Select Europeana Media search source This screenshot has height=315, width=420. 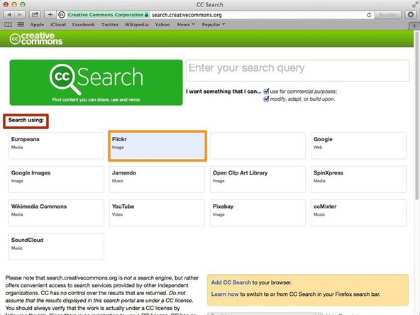(x=56, y=145)
